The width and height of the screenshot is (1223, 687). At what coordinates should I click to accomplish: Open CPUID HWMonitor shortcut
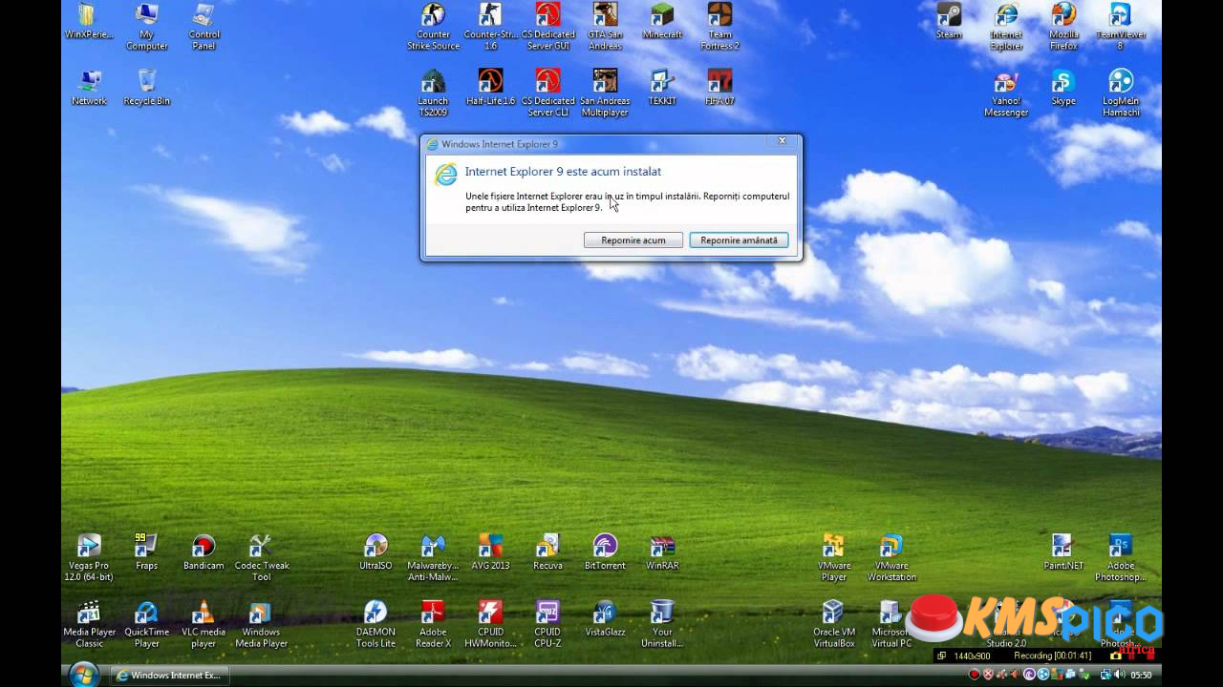(490, 624)
